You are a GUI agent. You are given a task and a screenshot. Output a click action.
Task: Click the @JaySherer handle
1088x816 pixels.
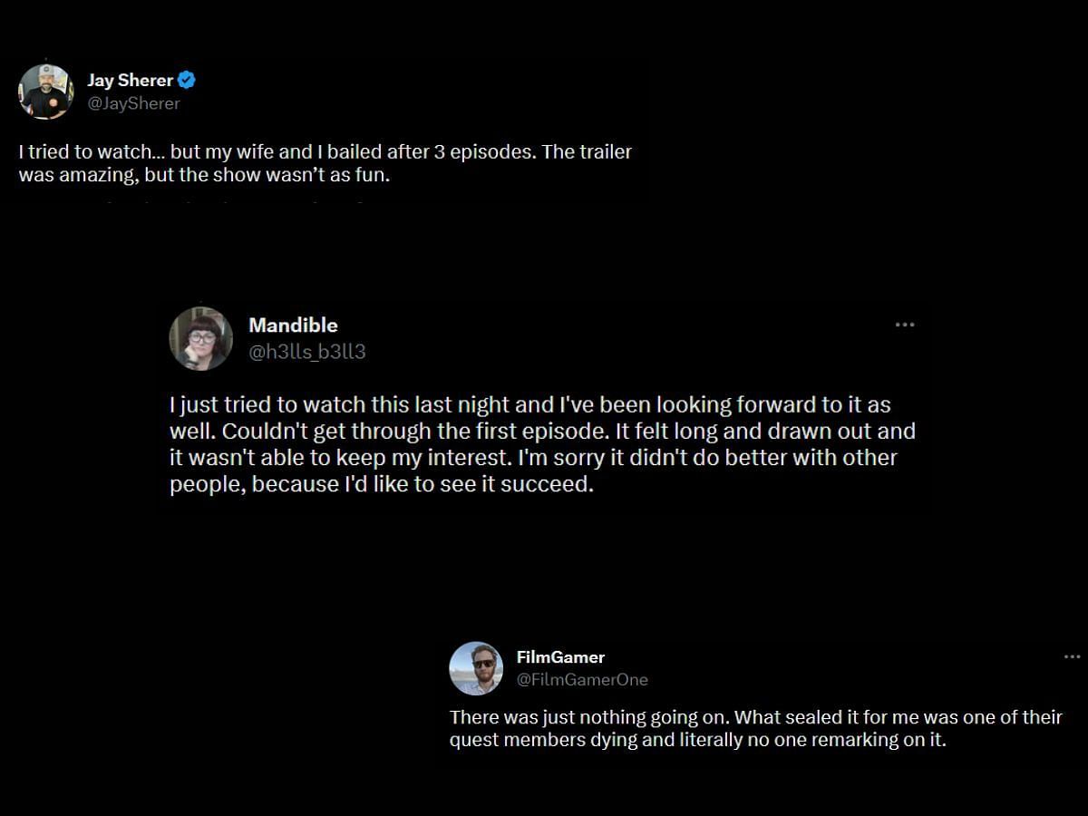133,103
